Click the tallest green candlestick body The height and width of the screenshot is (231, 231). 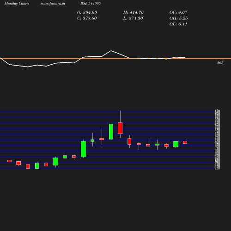tap(83, 149)
